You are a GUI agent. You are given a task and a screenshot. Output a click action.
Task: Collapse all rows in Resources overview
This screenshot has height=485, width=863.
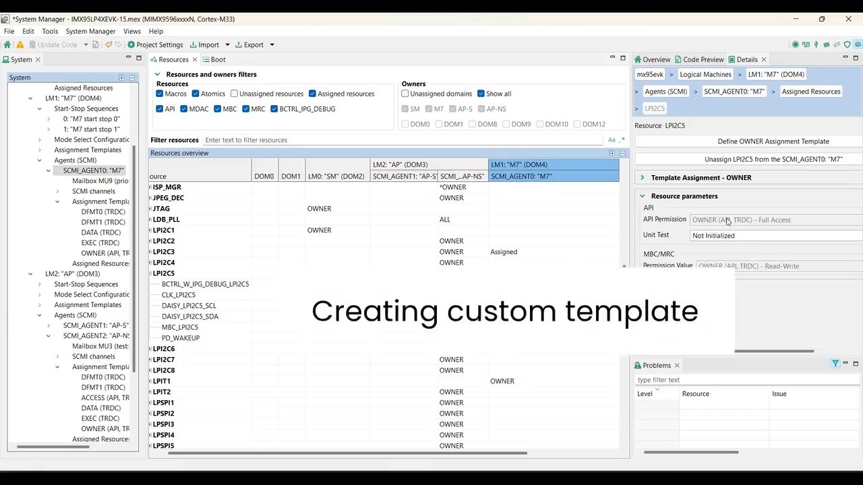coord(622,153)
